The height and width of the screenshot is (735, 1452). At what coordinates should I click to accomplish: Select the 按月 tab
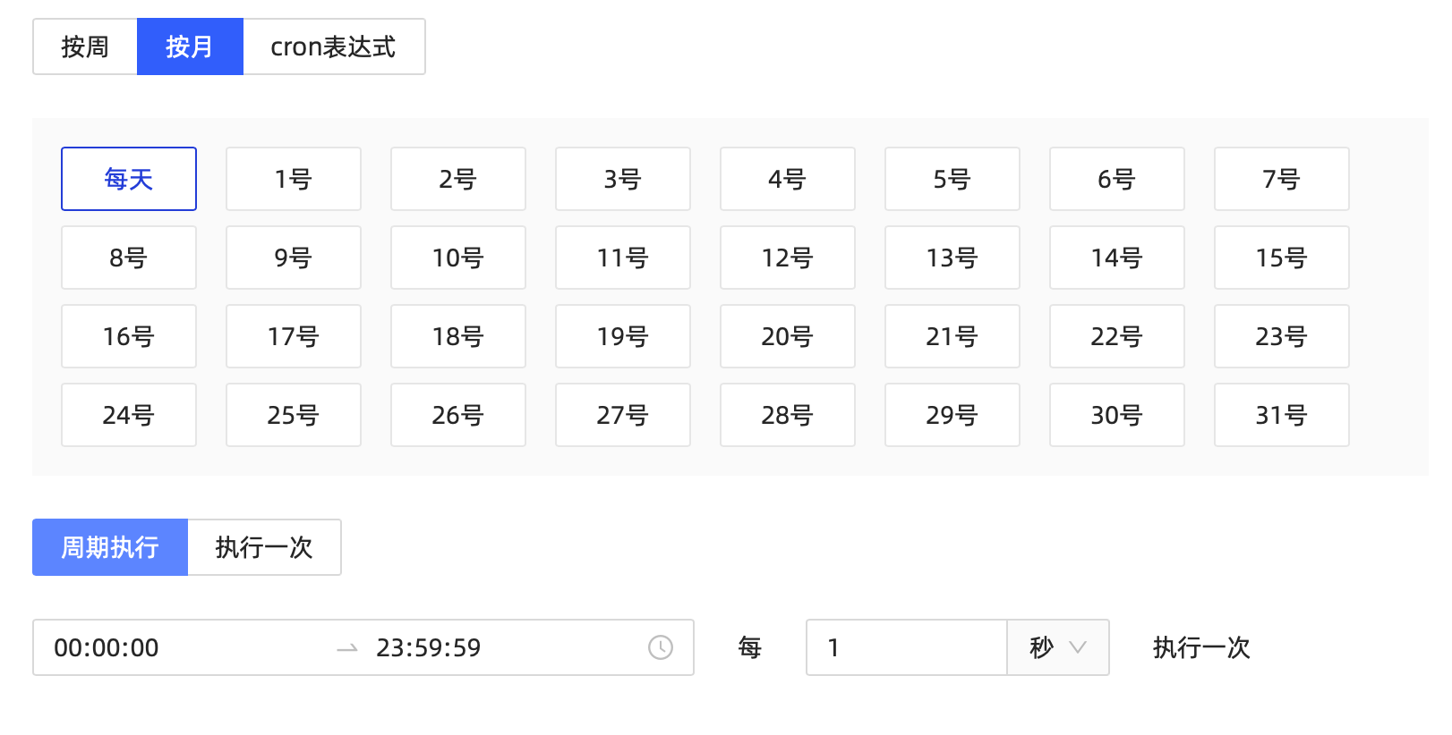(x=190, y=46)
